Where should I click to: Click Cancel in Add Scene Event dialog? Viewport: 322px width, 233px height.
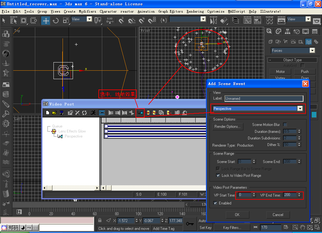click(278, 215)
